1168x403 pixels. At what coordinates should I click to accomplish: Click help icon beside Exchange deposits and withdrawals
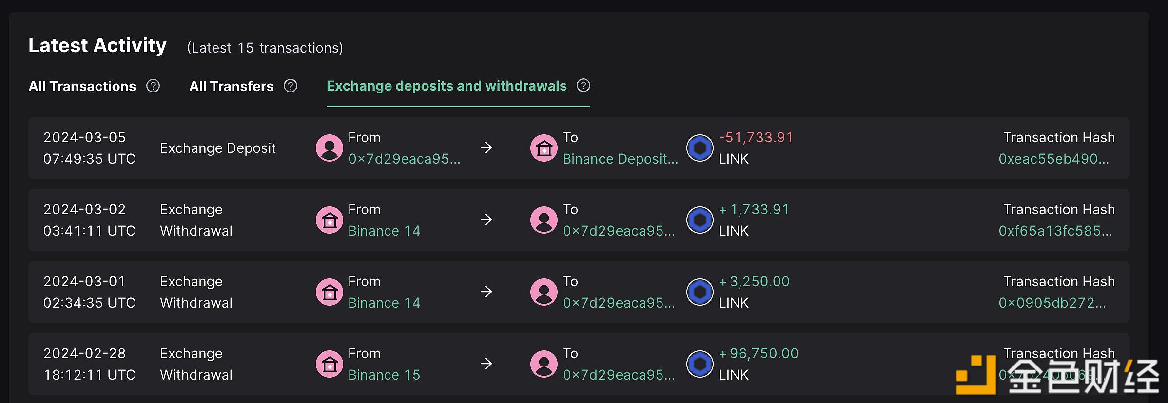(584, 86)
